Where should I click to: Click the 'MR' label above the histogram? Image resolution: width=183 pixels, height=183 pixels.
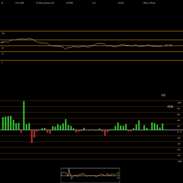(163, 95)
